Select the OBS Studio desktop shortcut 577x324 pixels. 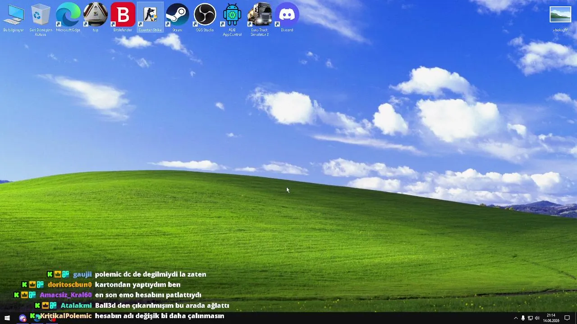[x=205, y=18]
